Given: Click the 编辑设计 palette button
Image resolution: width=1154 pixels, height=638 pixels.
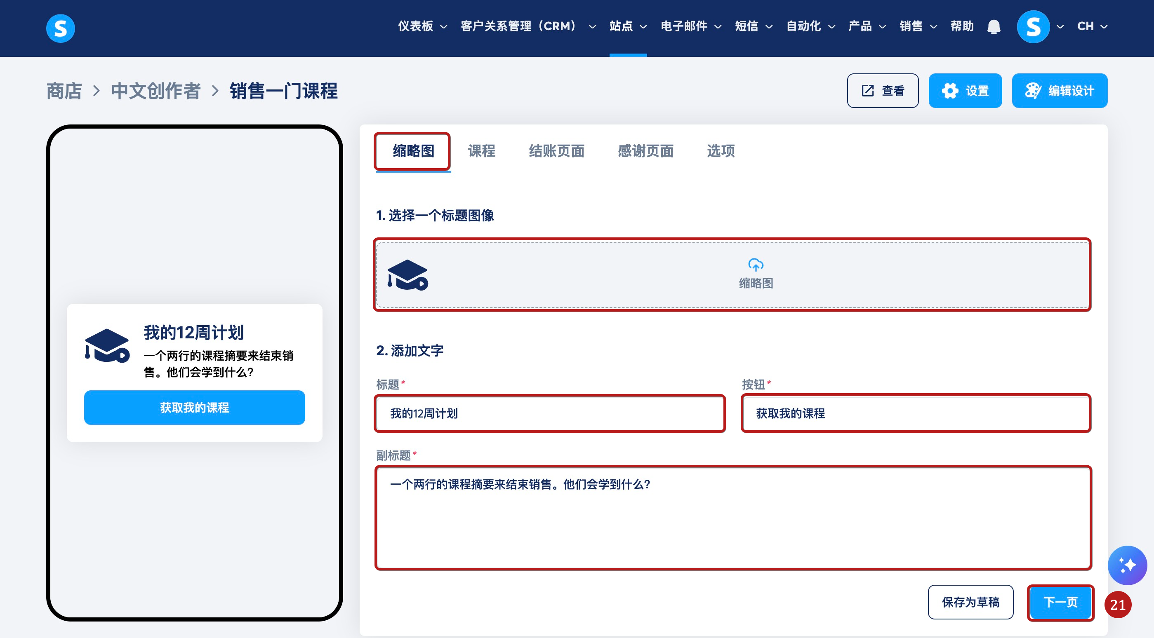Looking at the screenshot, I should pyautogui.click(x=1060, y=91).
